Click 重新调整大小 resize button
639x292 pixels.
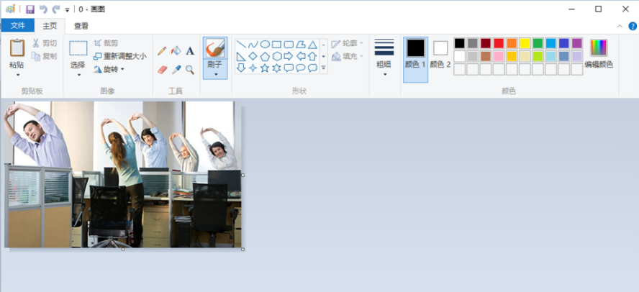click(119, 56)
